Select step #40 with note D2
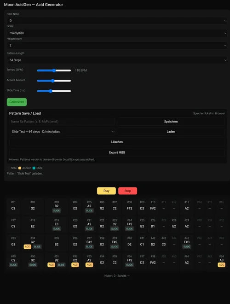 [x=130, y=243]
